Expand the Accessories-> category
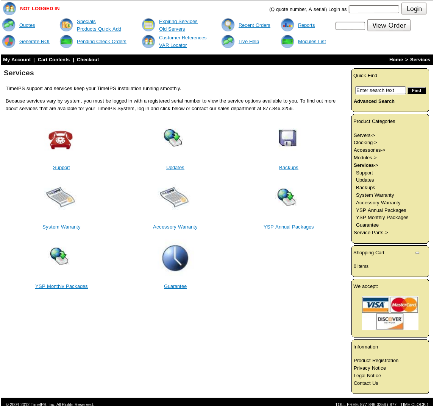Image resolution: width=434 pixels, height=406 pixels. 369,150
